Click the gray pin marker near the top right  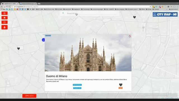[143, 28]
